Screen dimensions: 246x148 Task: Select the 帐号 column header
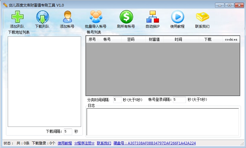(110, 39)
